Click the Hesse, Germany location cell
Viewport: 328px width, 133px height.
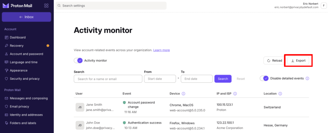[x=275, y=125]
